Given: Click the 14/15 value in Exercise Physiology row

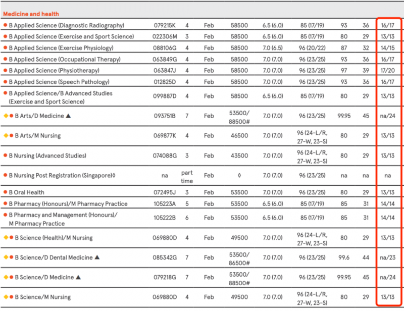Looking at the screenshot, I should pos(388,48).
